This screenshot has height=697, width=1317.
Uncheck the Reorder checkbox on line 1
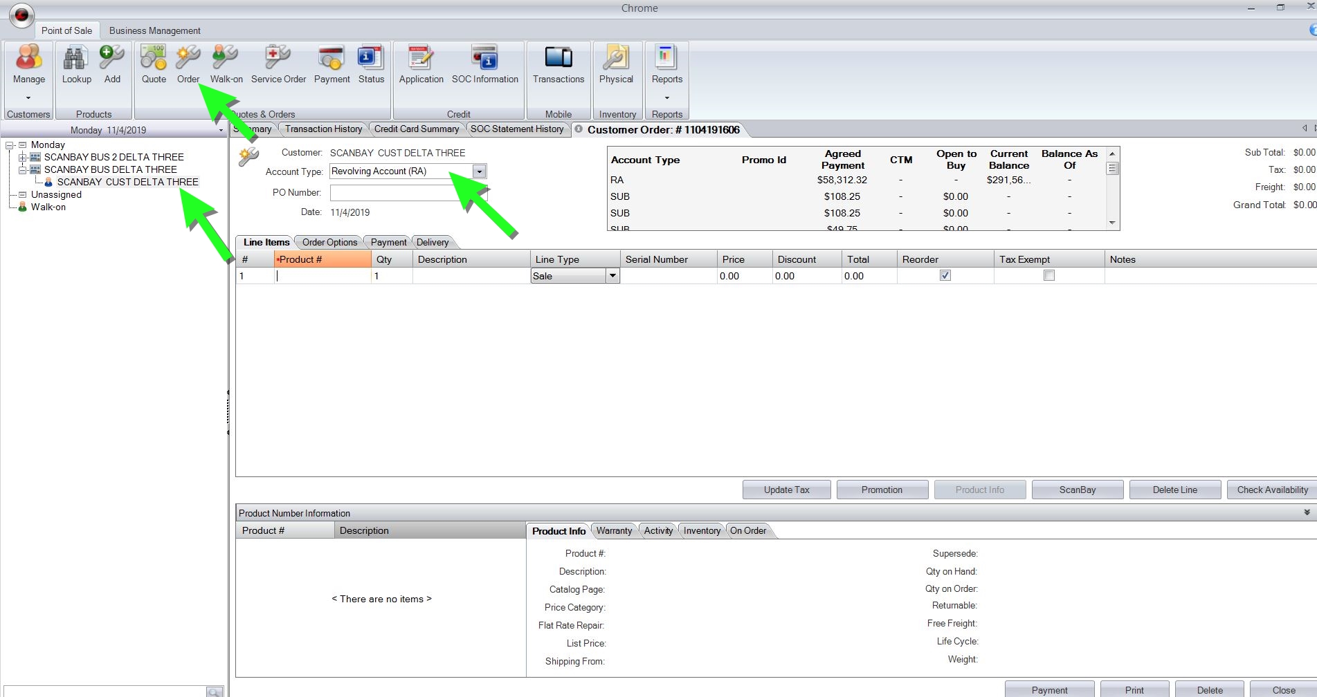coord(945,275)
